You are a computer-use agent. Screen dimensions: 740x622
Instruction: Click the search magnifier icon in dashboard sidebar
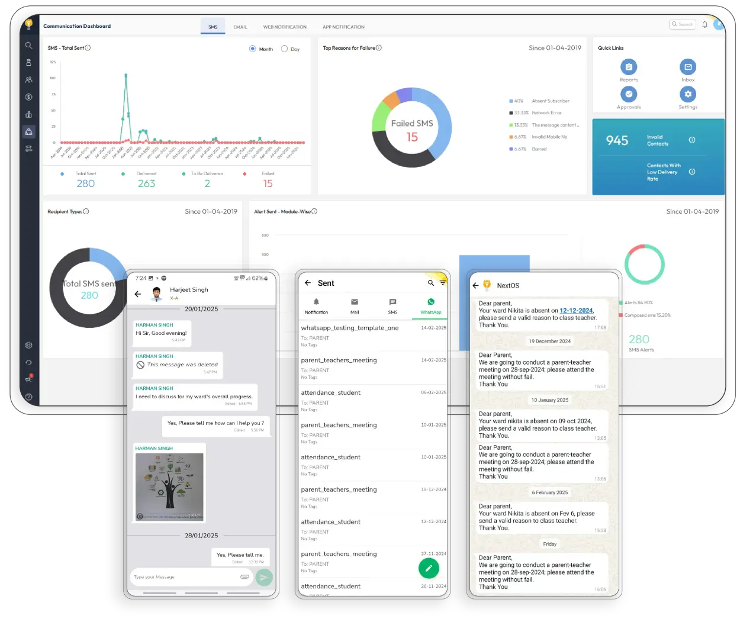click(28, 45)
